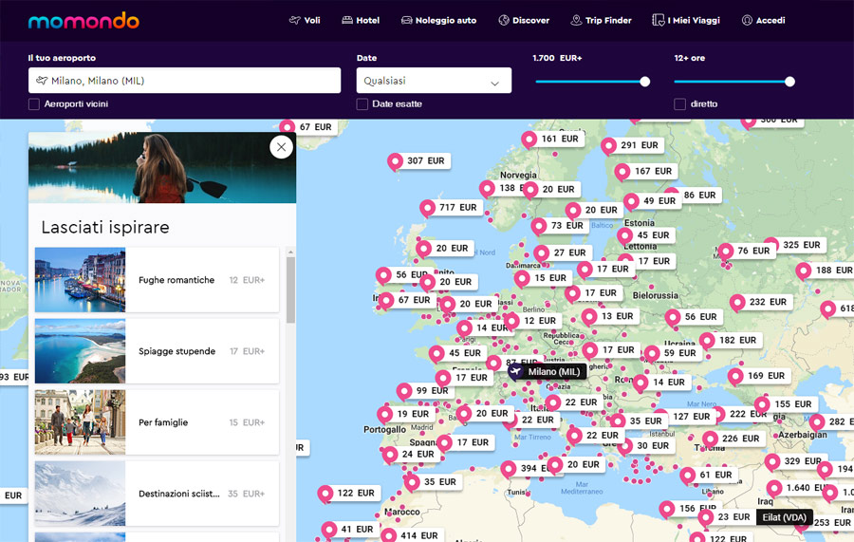This screenshot has height=542, width=854.
Task: Click the inspiration list scrollbar
Action: 290,290
